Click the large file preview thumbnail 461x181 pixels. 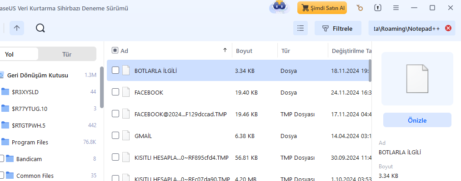[417, 79]
